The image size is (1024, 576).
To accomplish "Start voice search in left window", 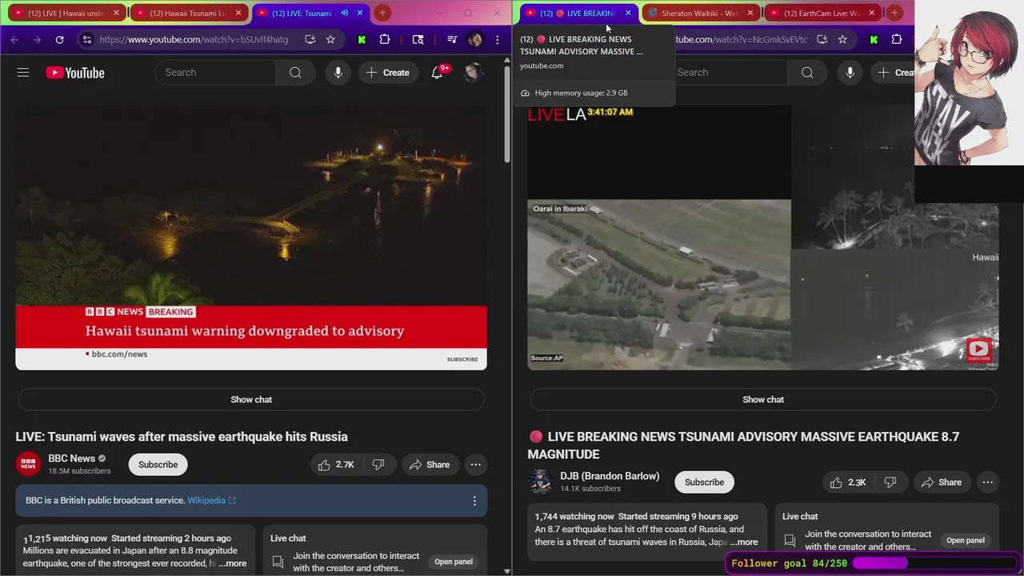I will click(338, 73).
